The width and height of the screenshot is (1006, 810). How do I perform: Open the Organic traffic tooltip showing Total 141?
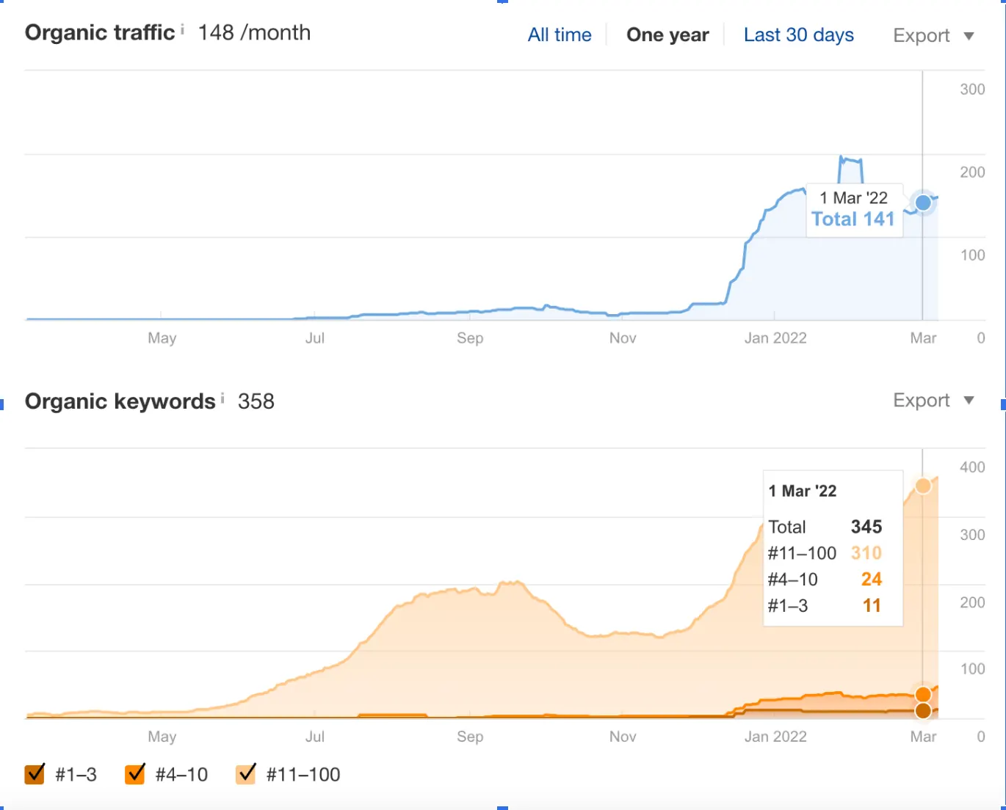pos(854,209)
